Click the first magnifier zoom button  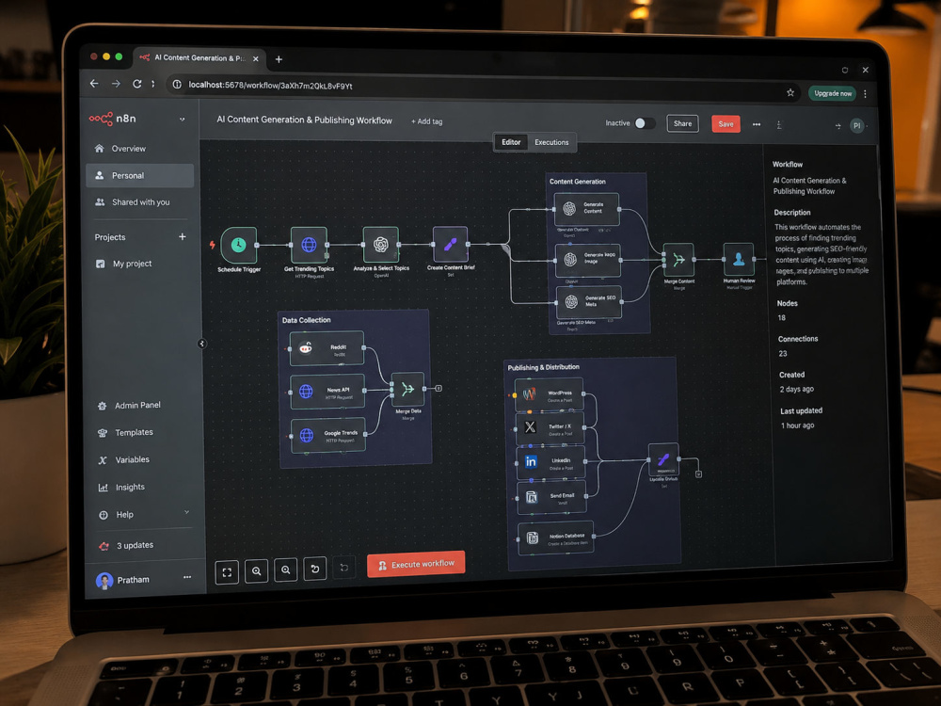coord(256,571)
